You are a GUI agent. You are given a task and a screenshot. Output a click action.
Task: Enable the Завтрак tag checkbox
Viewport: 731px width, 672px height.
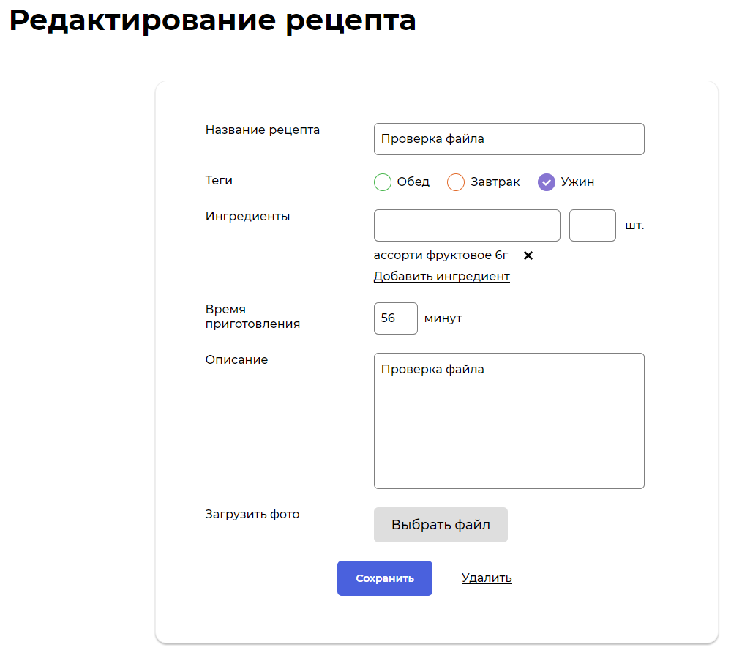456,182
